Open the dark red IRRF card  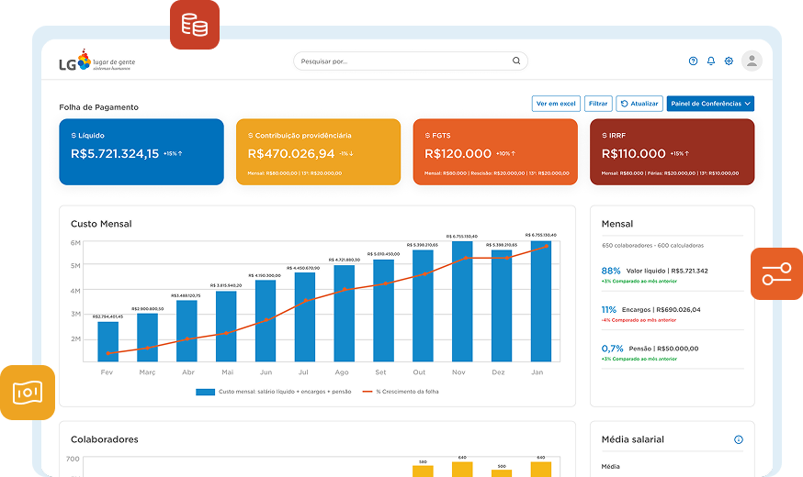[672, 152]
